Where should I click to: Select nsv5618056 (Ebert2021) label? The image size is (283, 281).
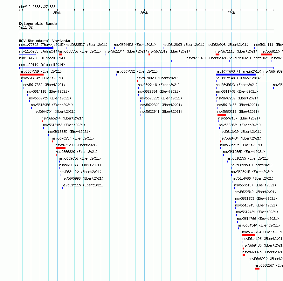click(x=52, y=105)
